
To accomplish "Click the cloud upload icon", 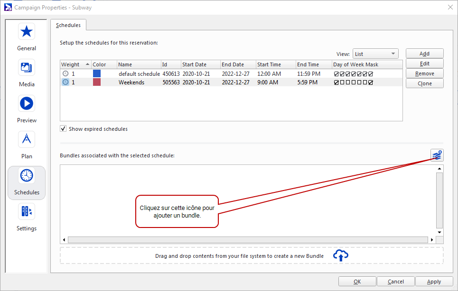I will pyautogui.click(x=341, y=255).
